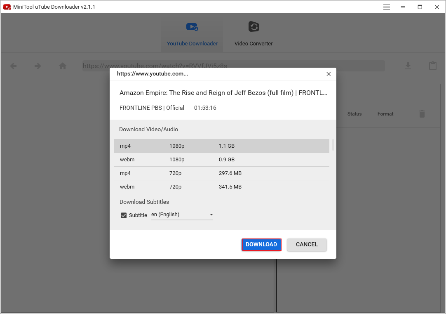
Task: Click the clipboard paste icon
Action: (433, 66)
